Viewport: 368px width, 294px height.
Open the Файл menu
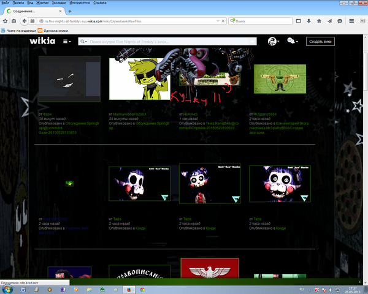point(5,2)
